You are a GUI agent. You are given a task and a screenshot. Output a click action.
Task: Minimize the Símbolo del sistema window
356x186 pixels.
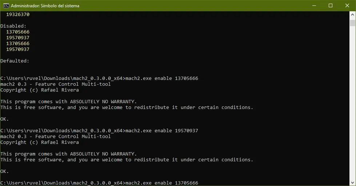314,5
